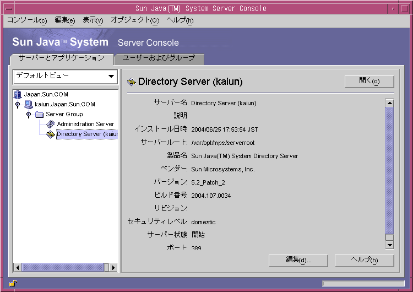
Task: Click the Directory Server (kaiun) panel heading
Action: [190, 82]
